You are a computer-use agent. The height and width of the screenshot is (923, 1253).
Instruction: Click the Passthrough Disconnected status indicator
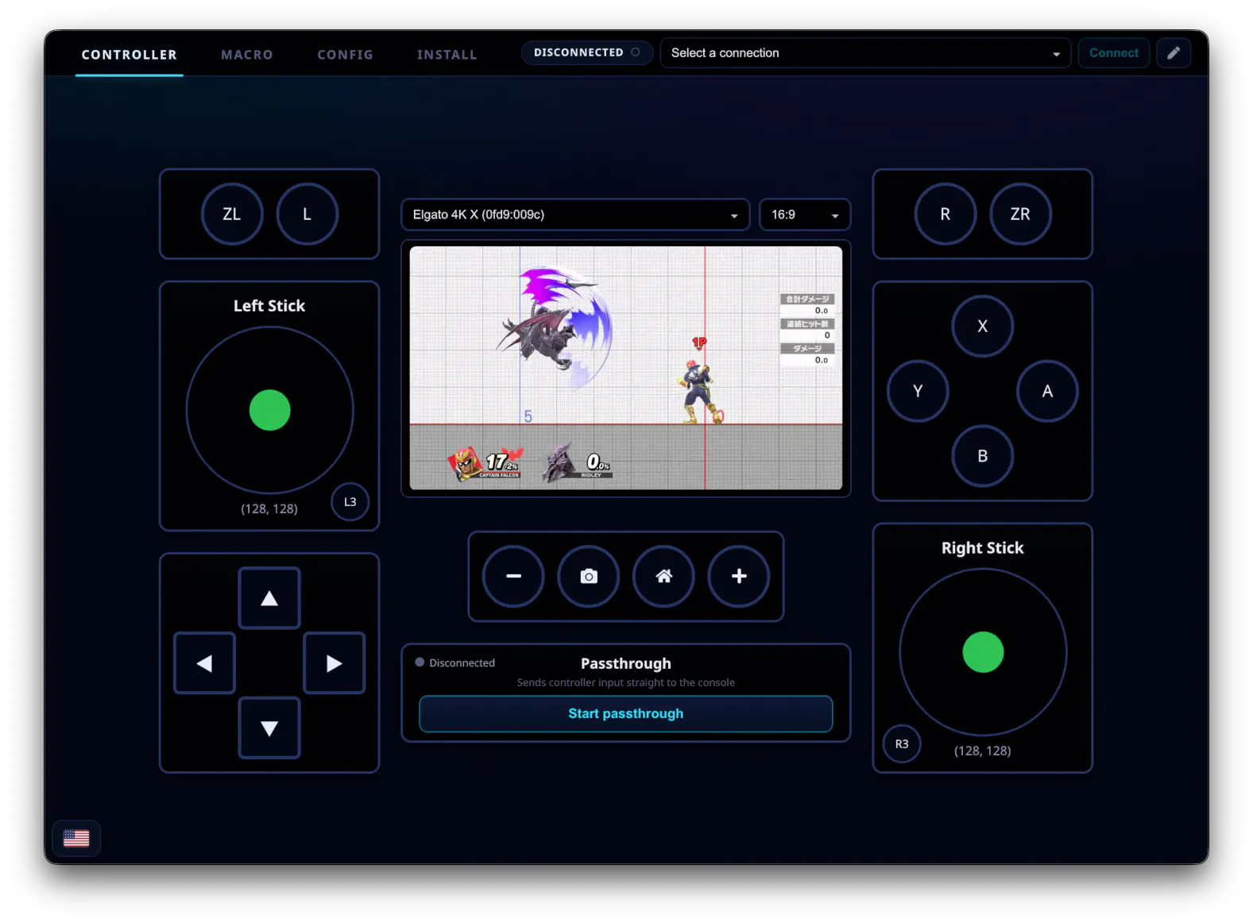[x=455, y=662]
